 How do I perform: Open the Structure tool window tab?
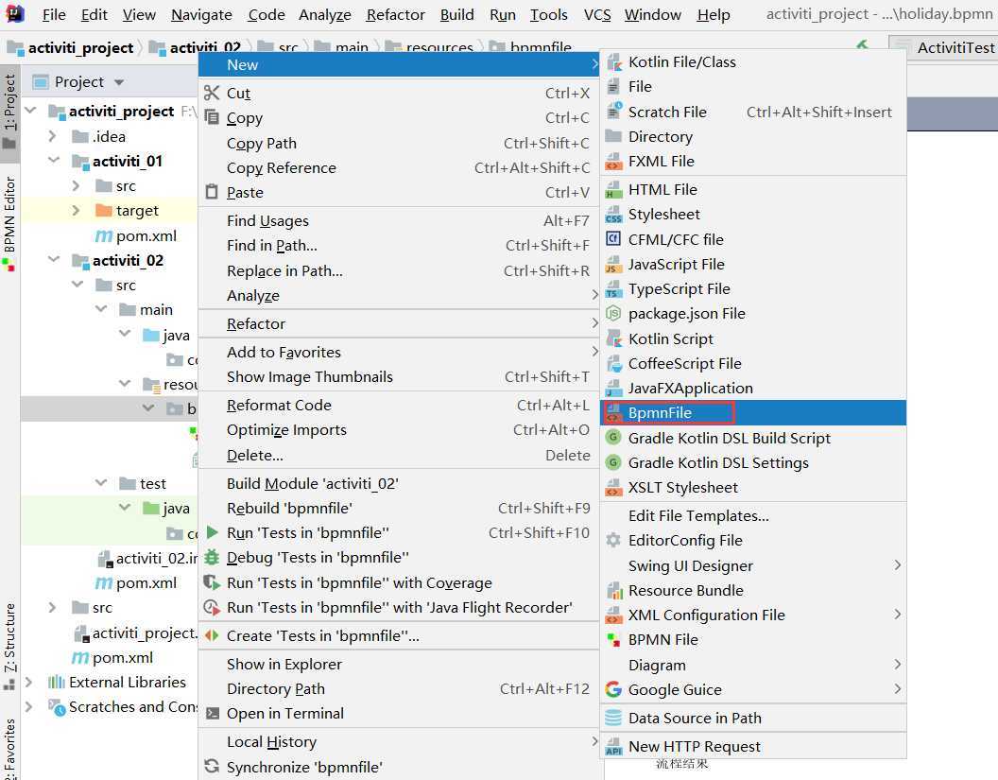pyautogui.click(x=9, y=647)
